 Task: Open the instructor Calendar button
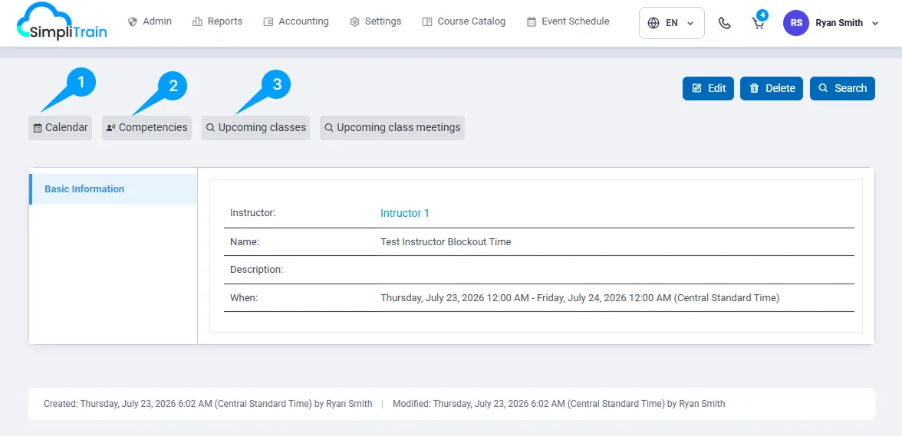coord(61,127)
